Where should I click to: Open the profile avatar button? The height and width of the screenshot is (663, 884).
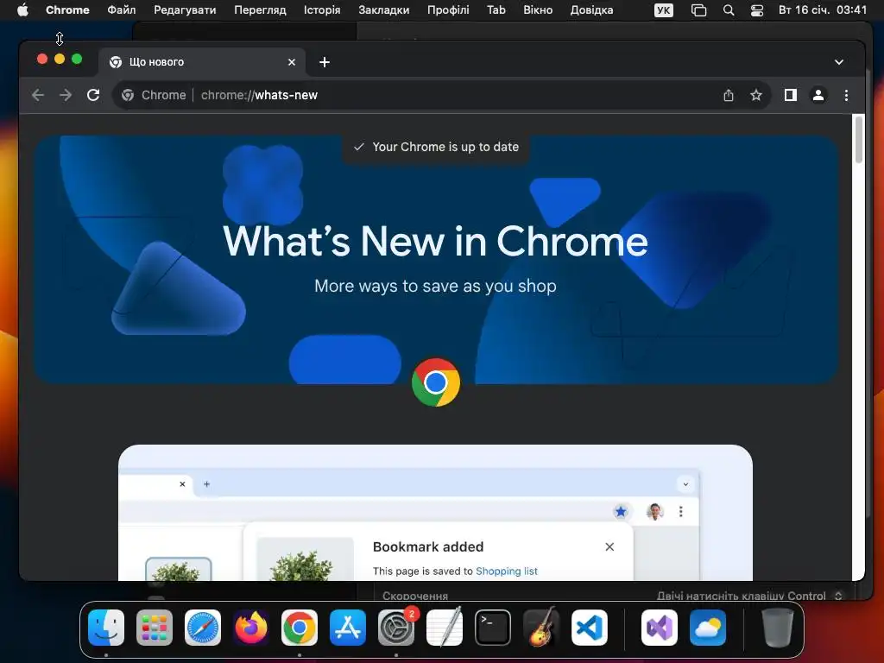coord(818,95)
